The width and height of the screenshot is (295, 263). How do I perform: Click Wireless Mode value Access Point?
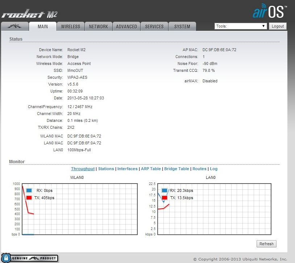79,63
